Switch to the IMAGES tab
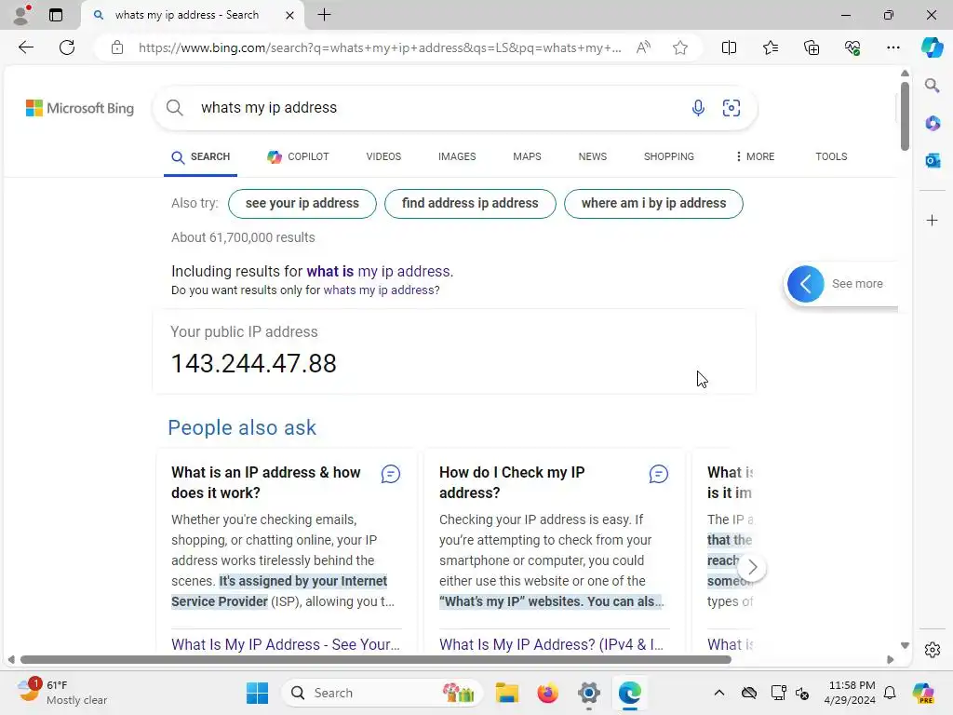The width and height of the screenshot is (953, 715). coord(457,156)
